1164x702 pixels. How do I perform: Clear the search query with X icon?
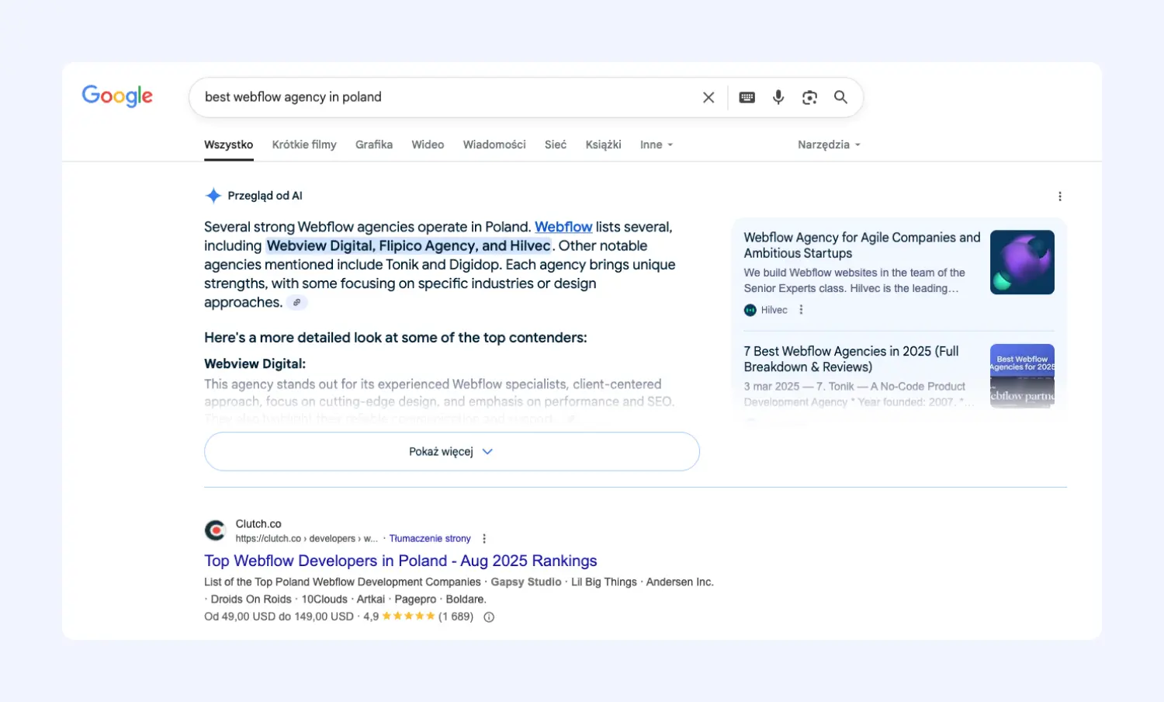coord(708,97)
